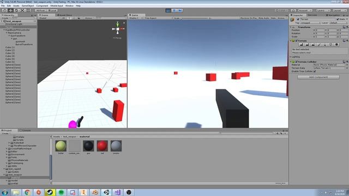Click the Windows Start button
Viewport: 349px width, 196px height.
click(5, 192)
